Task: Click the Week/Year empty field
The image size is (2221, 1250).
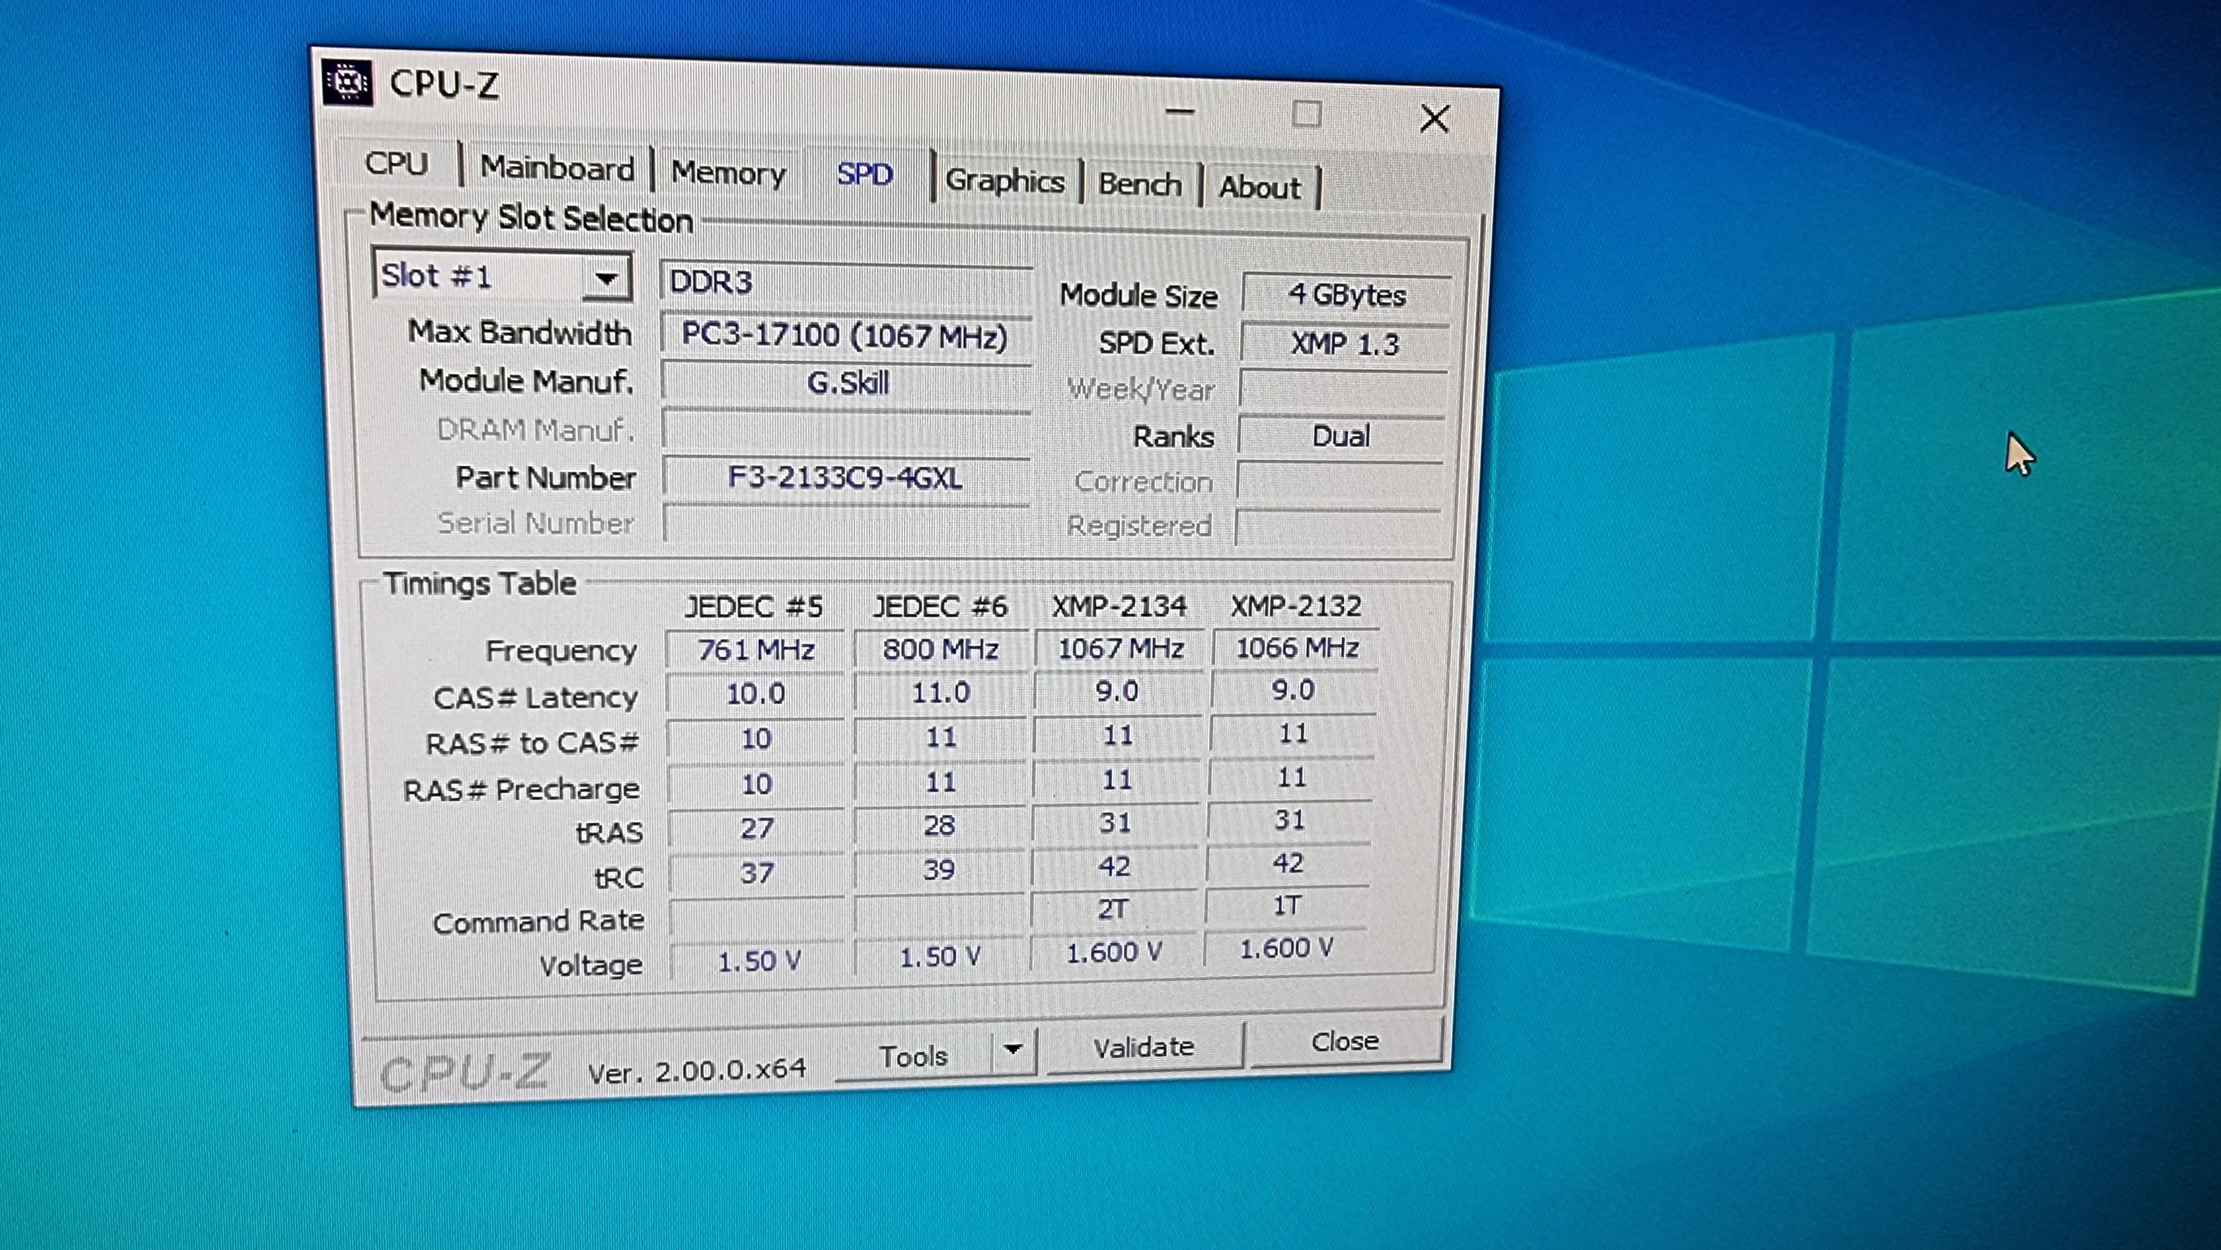Action: pyautogui.click(x=1343, y=389)
